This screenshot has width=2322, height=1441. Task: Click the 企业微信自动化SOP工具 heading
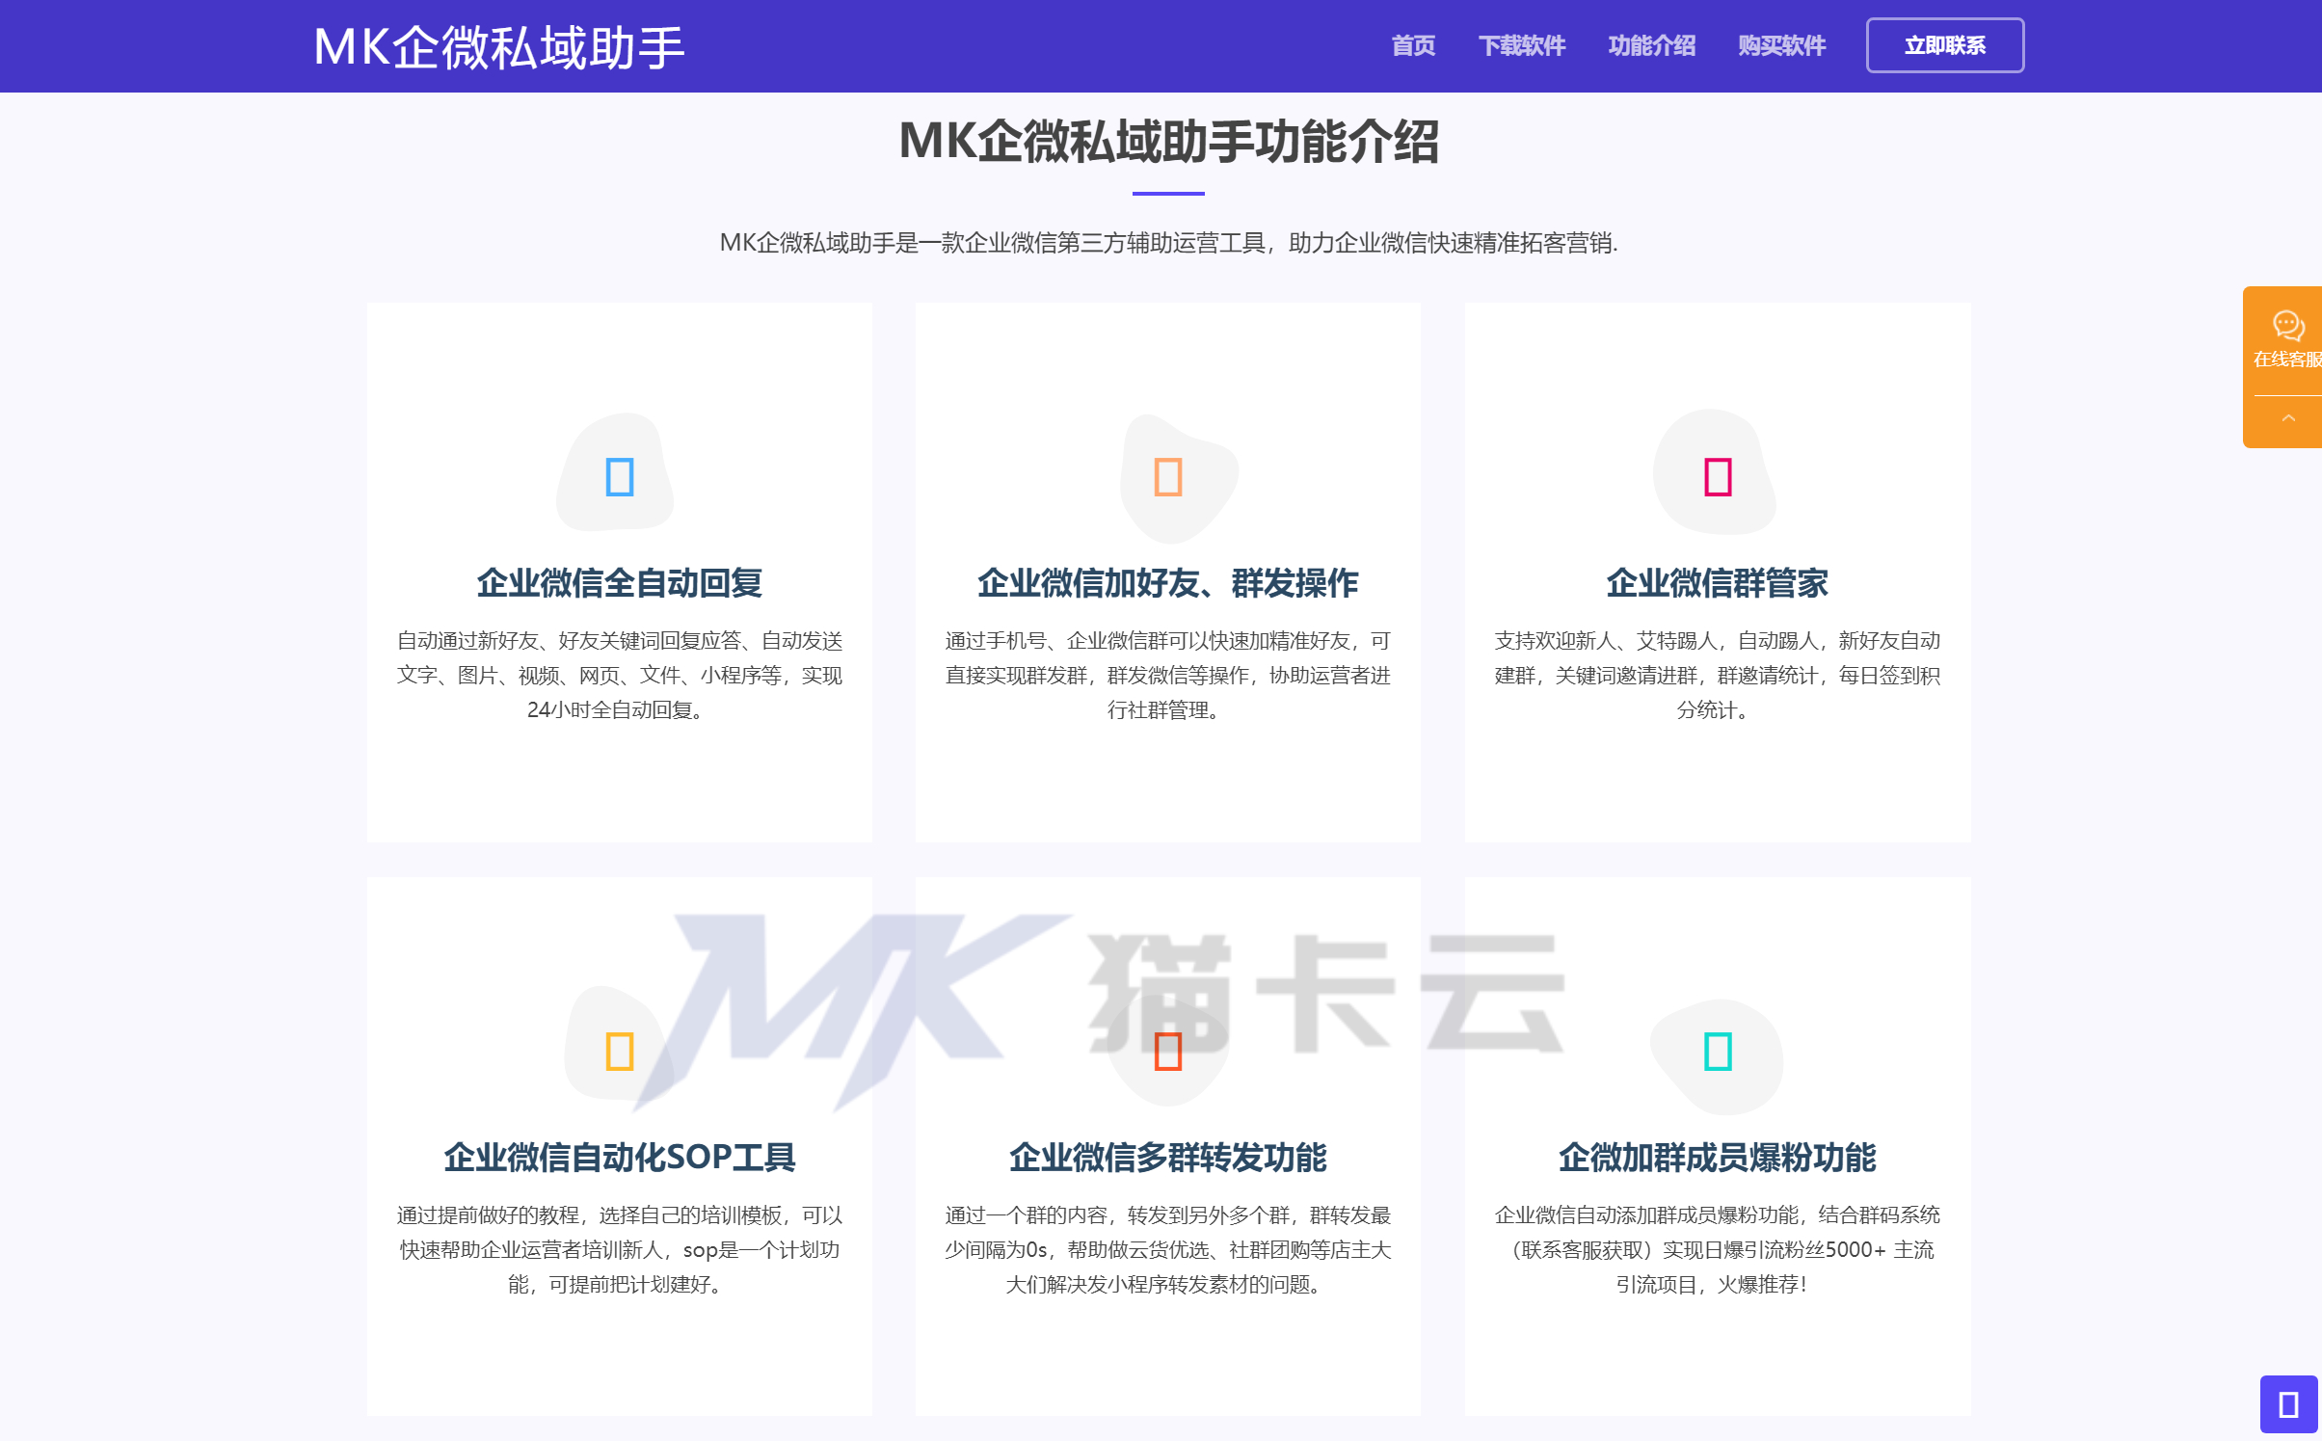tap(619, 1157)
